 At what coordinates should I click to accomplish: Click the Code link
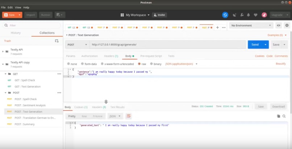tap(269, 56)
